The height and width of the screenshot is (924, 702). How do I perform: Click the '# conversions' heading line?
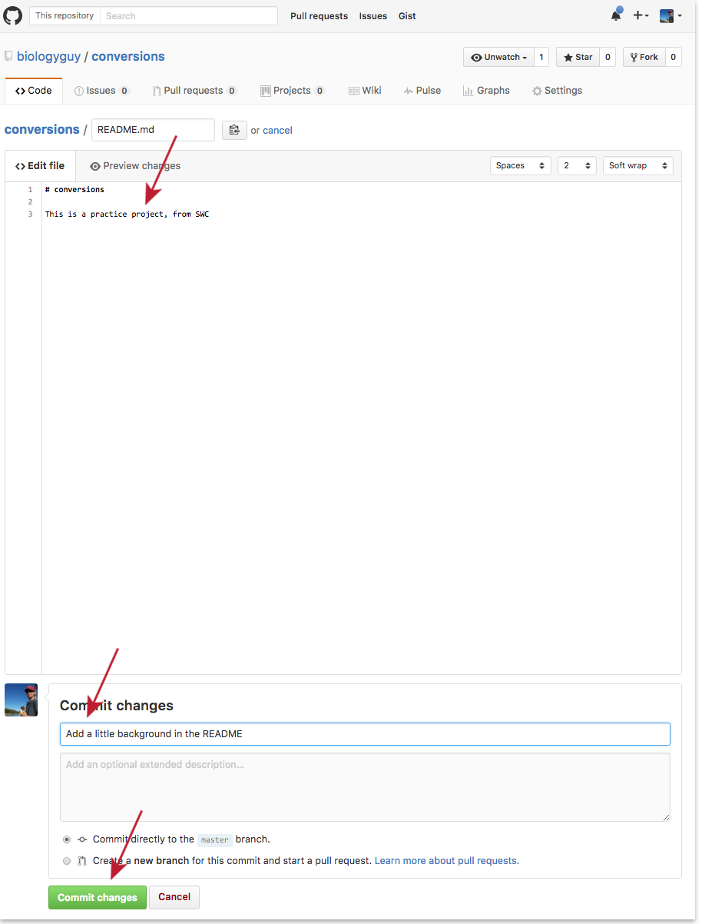coord(75,189)
